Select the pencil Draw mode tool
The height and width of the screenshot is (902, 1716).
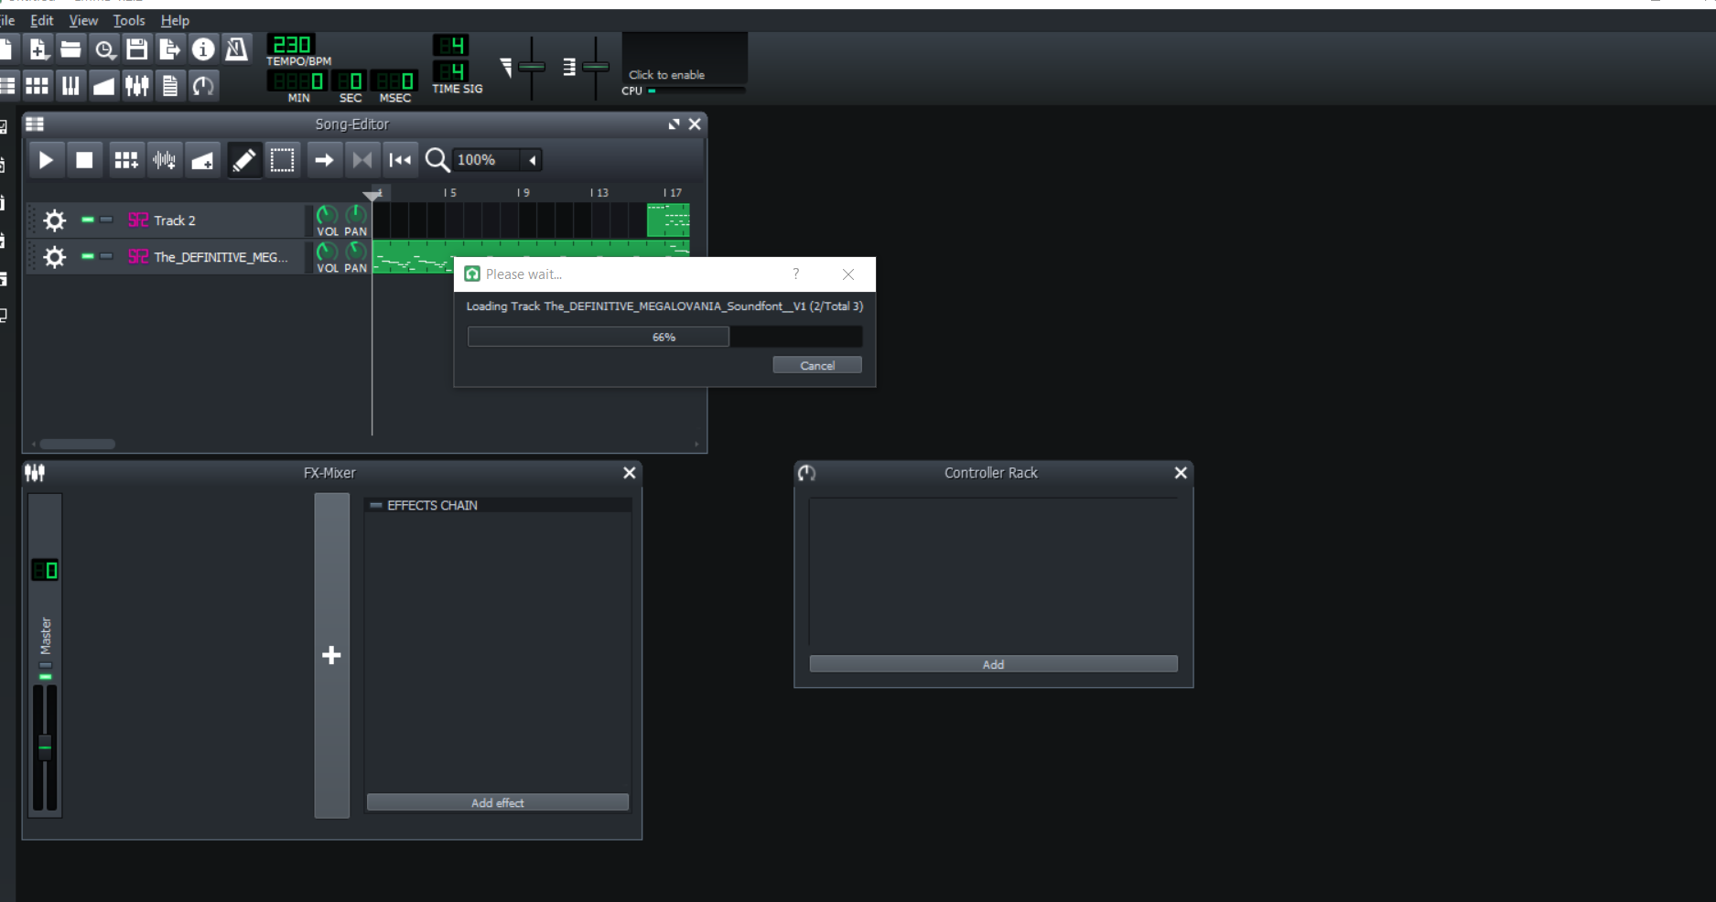coord(243,160)
